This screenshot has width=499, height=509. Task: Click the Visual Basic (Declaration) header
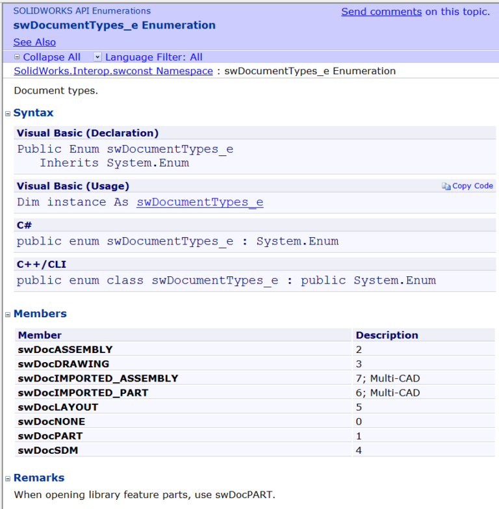(255, 133)
